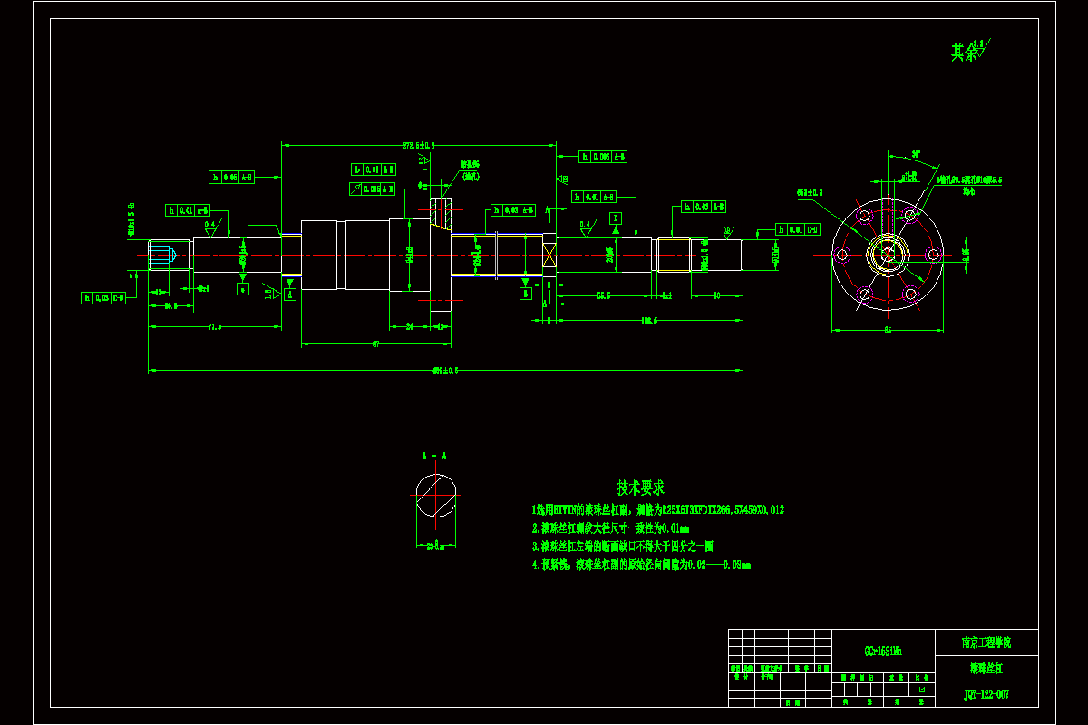This screenshot has height=725, width=1088.
Task: Click the center bore in flange end view
Action: pyautogui.click(x=887, y=254)
